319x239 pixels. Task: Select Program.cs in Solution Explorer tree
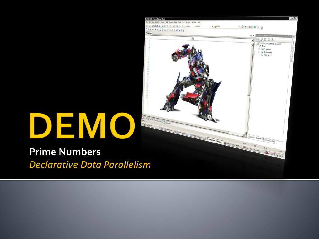tap(267, 55)
